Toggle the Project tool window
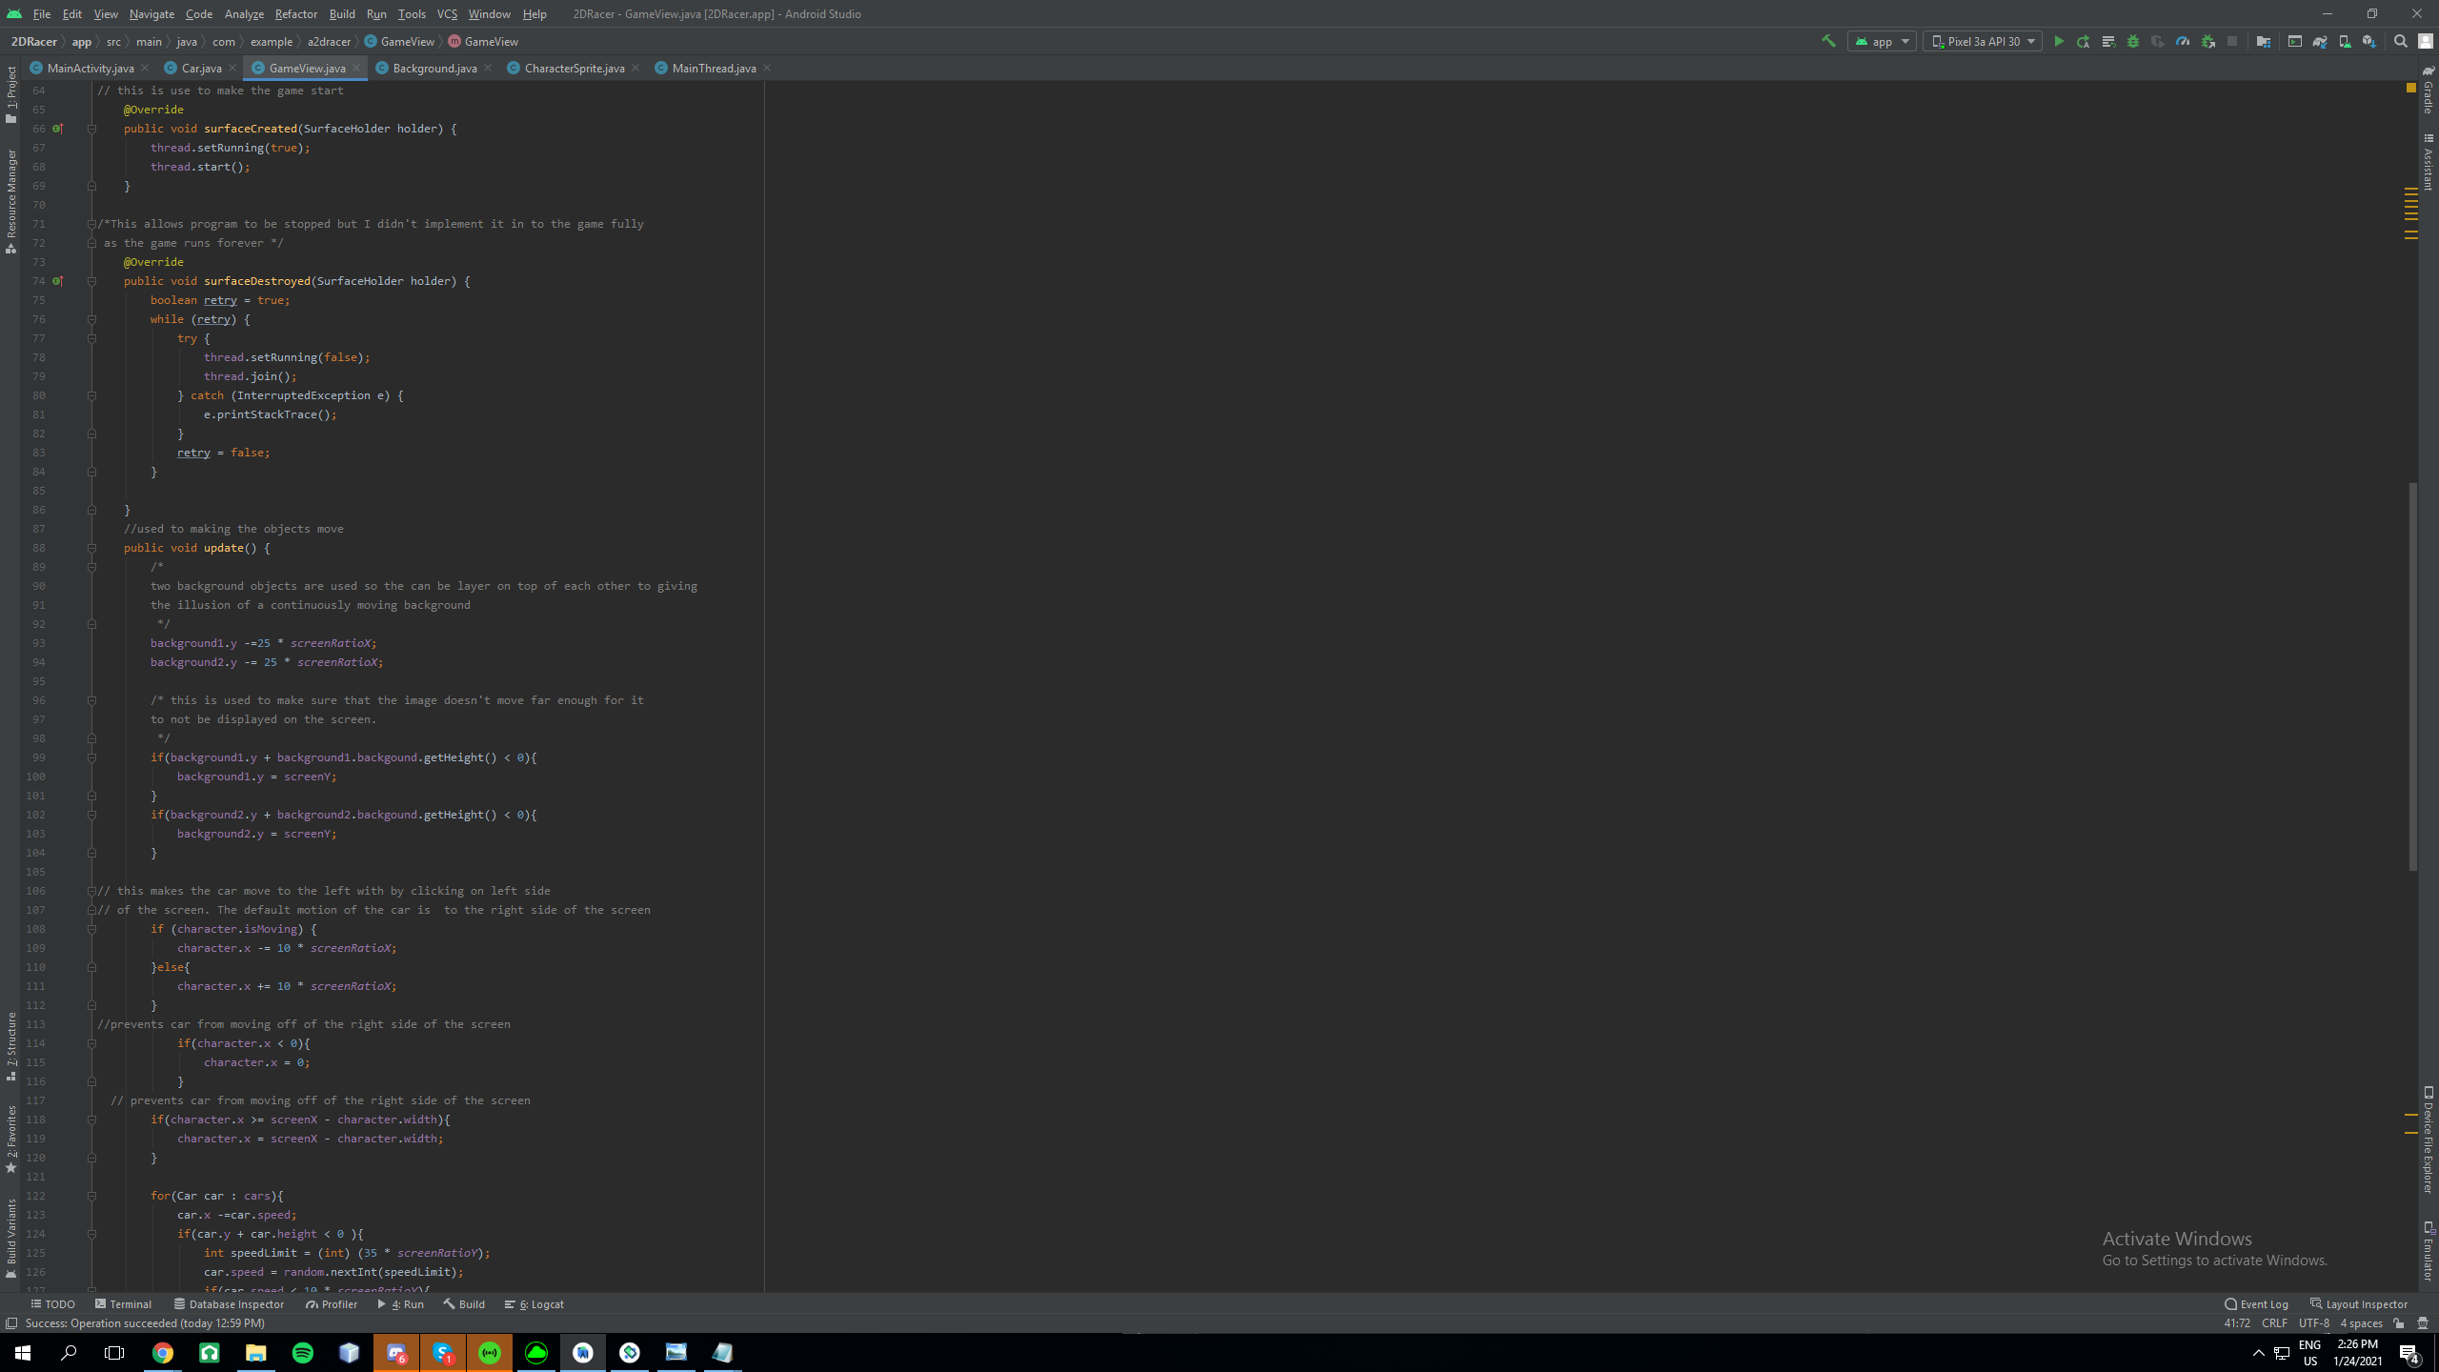 click(x=11, y=94)
